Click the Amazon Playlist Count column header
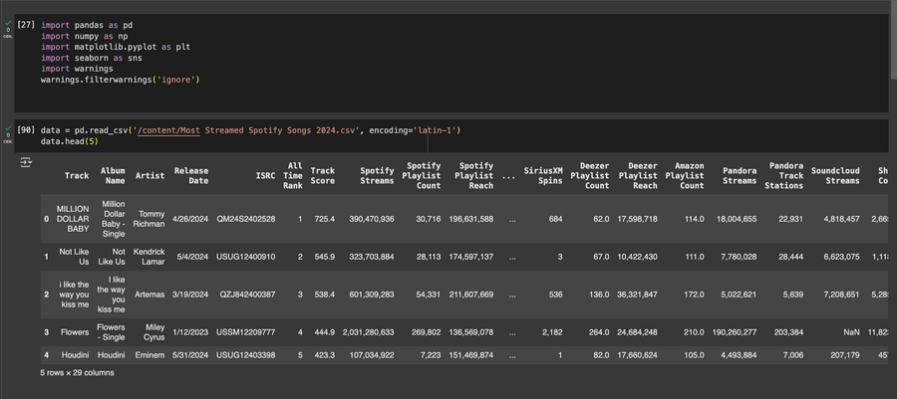 pyautogui.click(x=685, y=176)
